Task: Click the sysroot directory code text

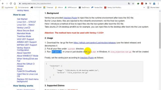Action: 71,49
